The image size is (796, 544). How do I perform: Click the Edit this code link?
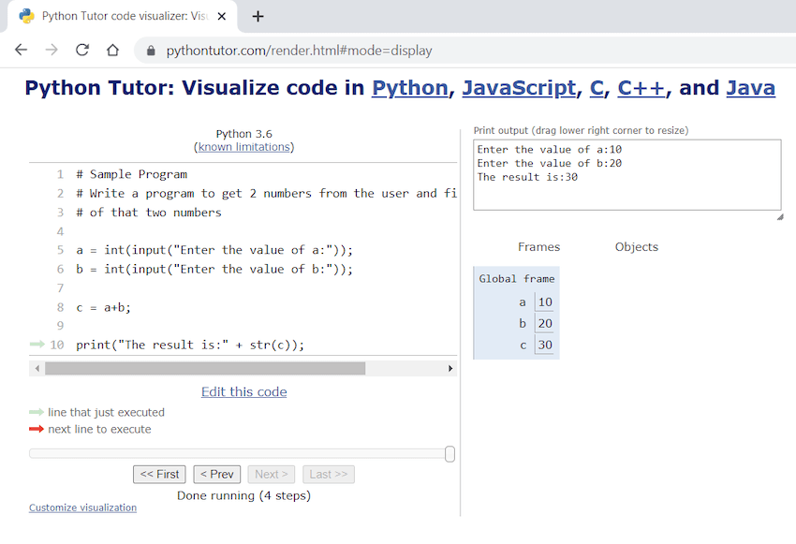tap(243, 391)
